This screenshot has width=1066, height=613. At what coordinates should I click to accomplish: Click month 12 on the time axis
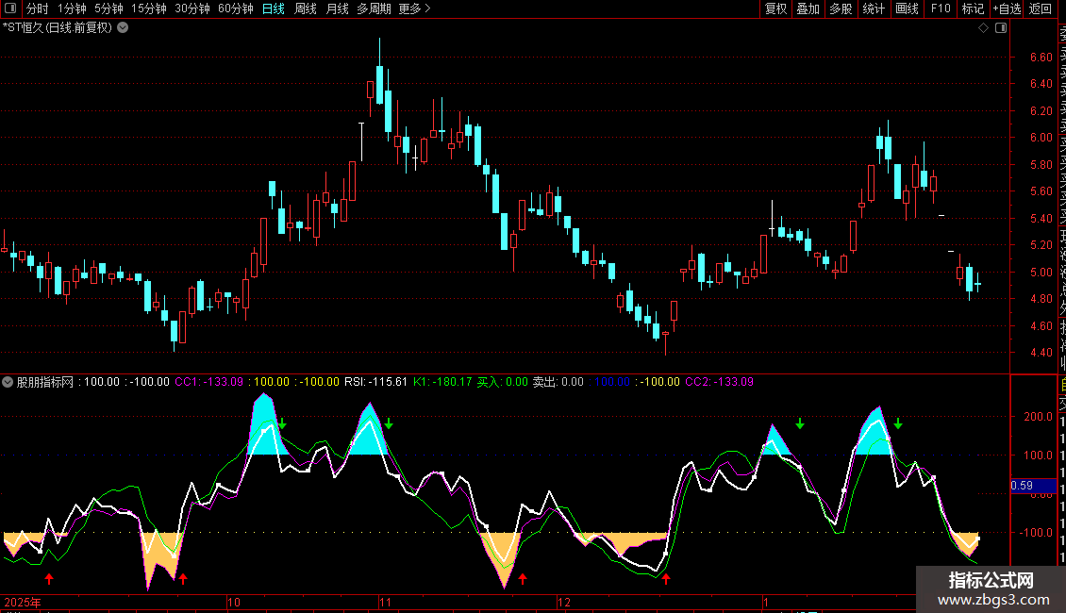tap(564, 602)
